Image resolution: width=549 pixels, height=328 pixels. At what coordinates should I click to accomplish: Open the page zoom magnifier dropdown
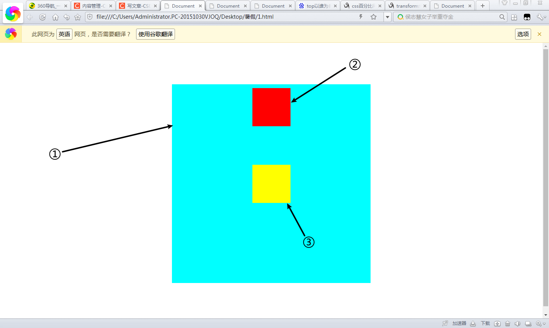point(541,323)
